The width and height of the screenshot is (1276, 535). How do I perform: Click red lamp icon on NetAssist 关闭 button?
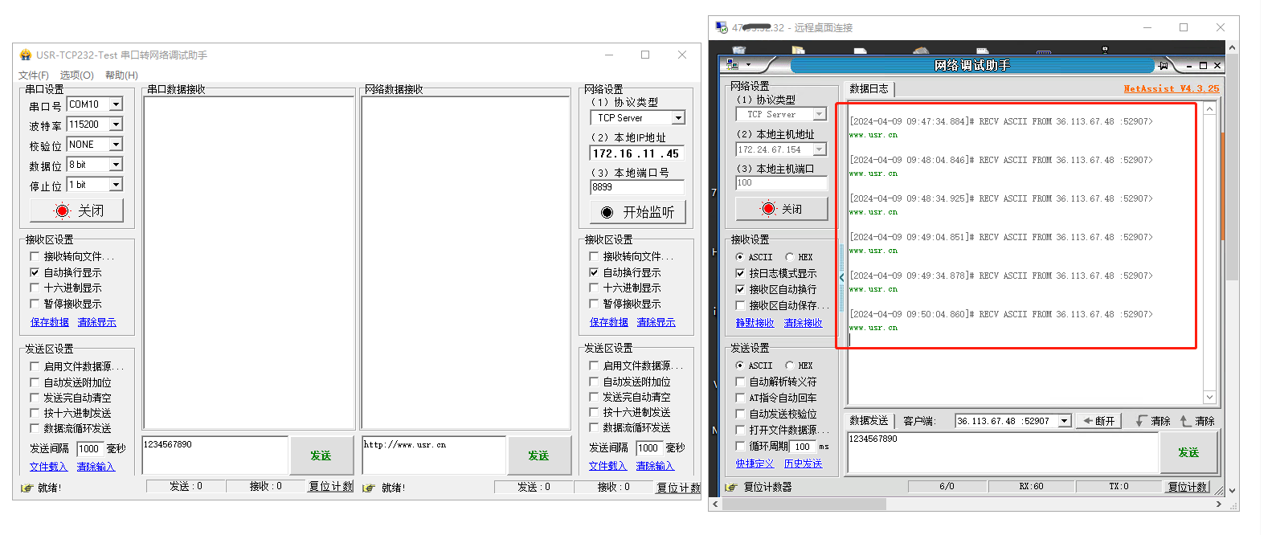point(768,209)
